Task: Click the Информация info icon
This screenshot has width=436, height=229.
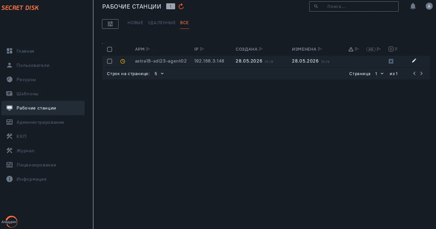Action: tap(10, 179)
